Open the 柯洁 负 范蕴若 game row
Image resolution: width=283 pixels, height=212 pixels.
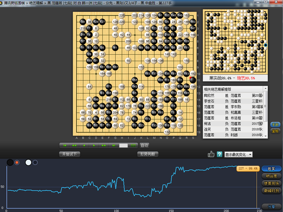(233, 124)
